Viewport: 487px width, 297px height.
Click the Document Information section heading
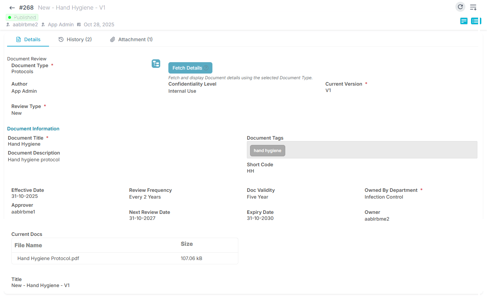point(33,129)
